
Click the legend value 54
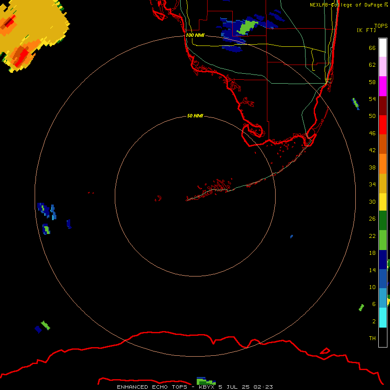coord(372,99)
